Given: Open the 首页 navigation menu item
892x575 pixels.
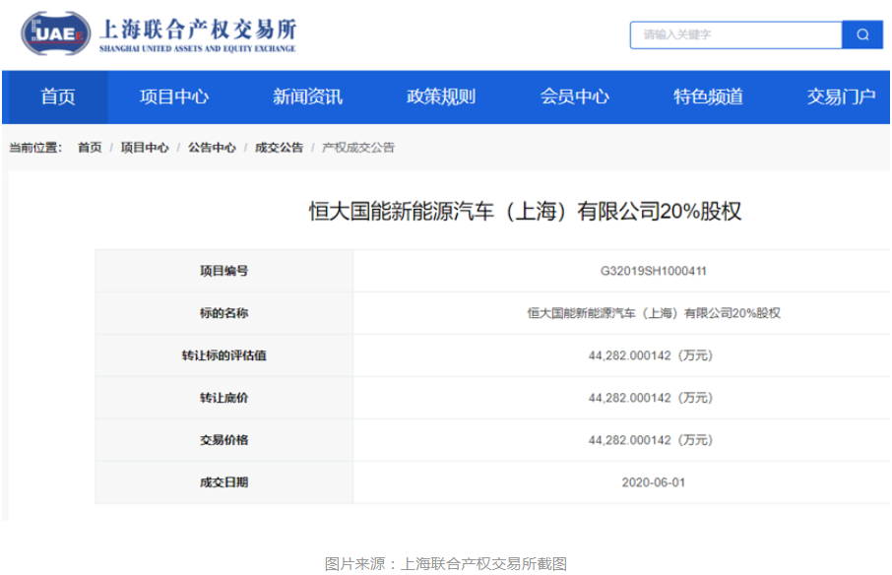Looking at the screenshot, I should (57, 96).
